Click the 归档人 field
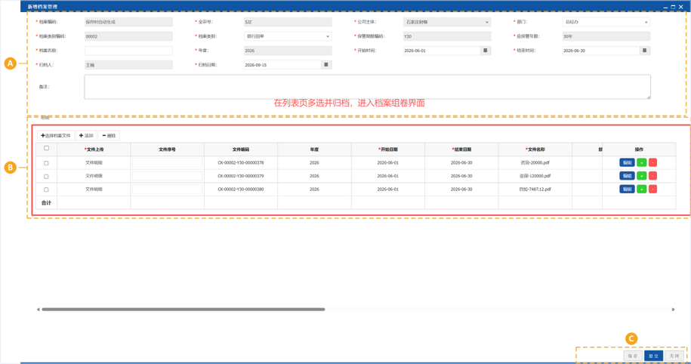 128,65
